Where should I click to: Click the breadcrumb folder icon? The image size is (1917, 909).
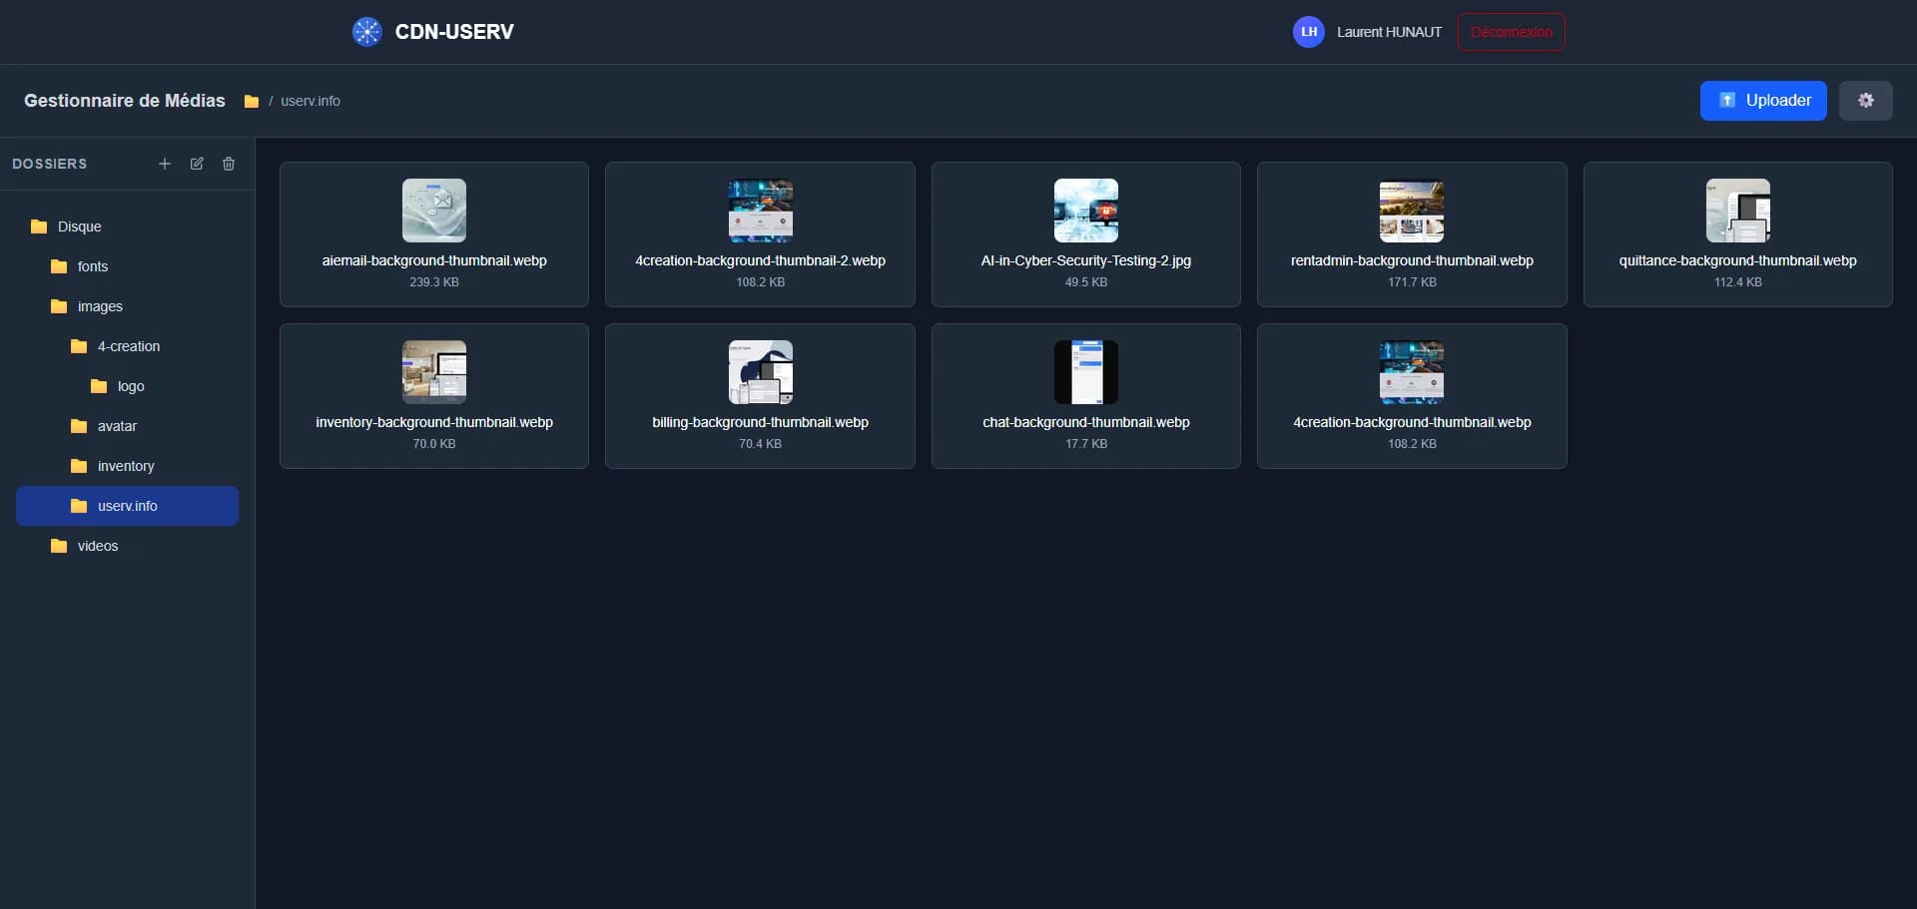coord(253,100)
